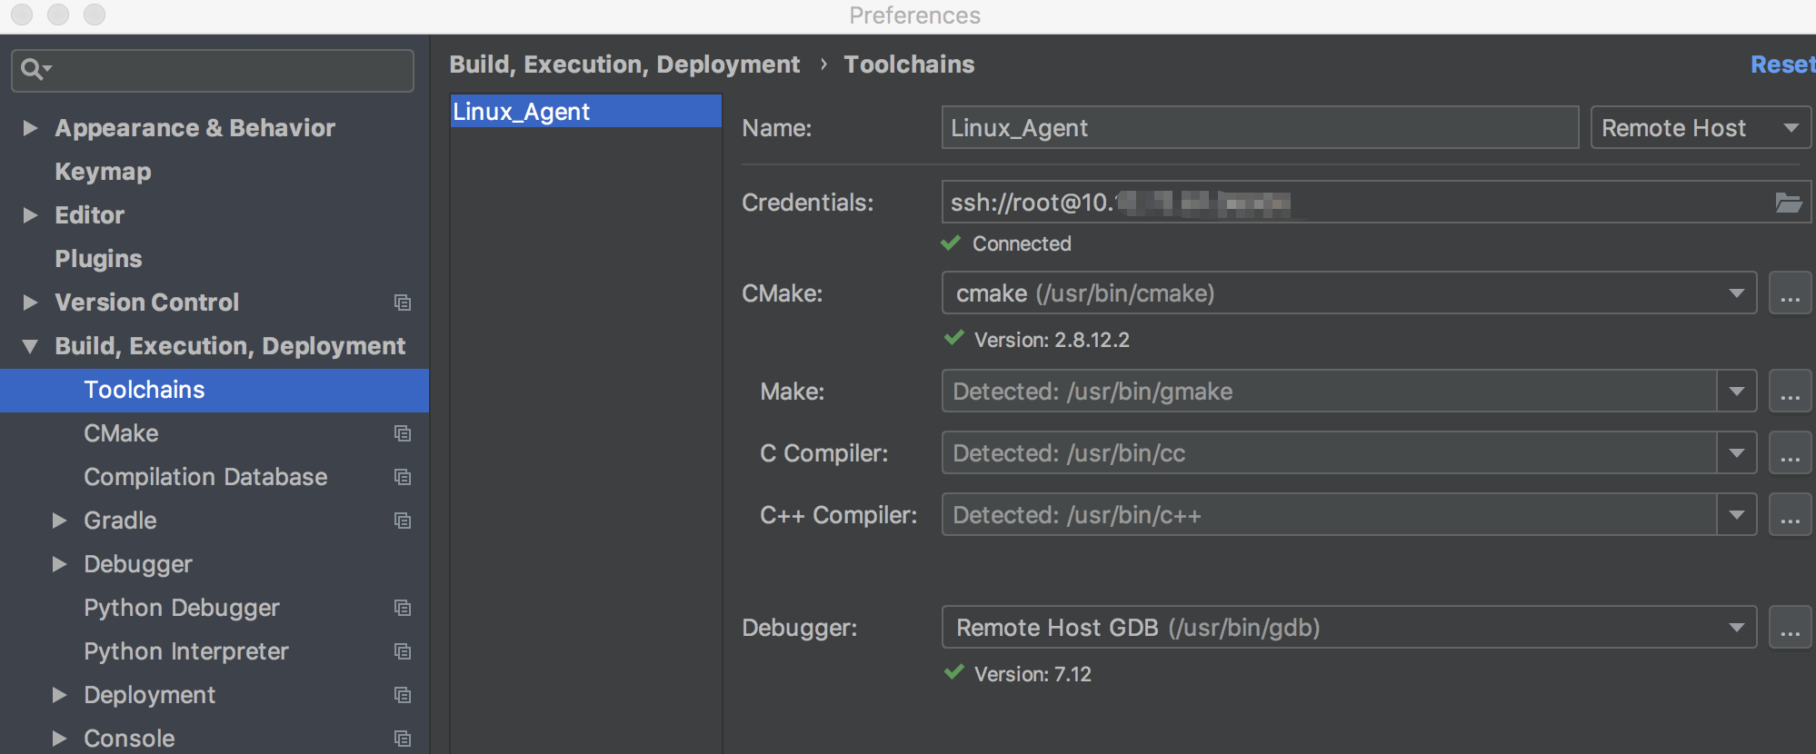
Task: Click project-level icon beside Version Control
Action: click(x=403, y=303)
